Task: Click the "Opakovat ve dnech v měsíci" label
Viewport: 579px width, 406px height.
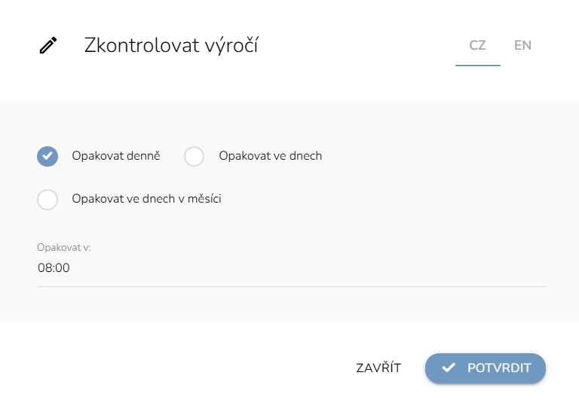Action: pyautogui.click(x=146, y=200)
